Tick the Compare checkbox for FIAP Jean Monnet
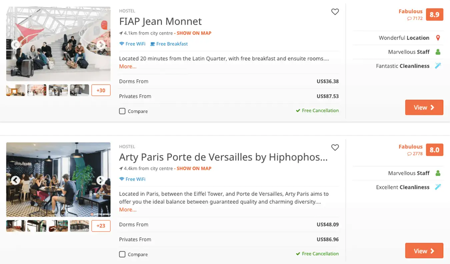Screen dimensions: 450x264 [122, 111]
